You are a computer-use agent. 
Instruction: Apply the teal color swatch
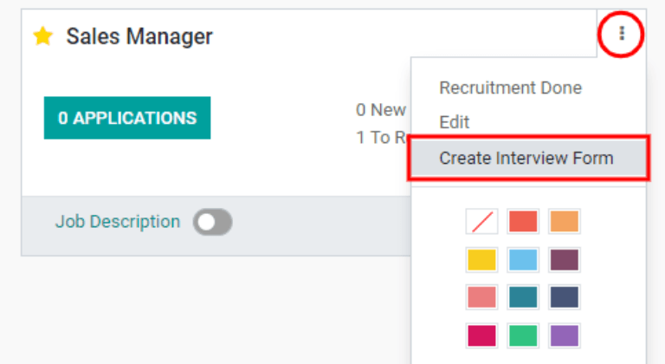tap(523, 297)
